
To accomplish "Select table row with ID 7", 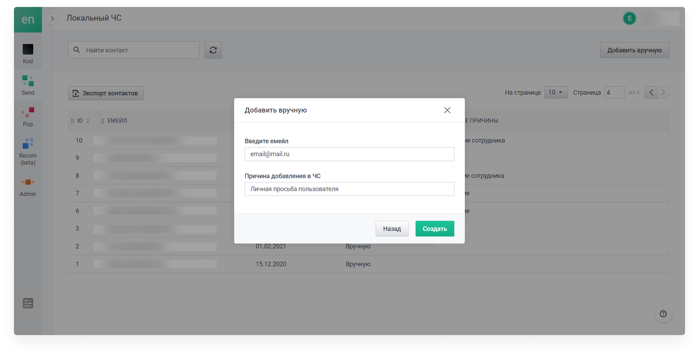I will (x=369, y=193).
